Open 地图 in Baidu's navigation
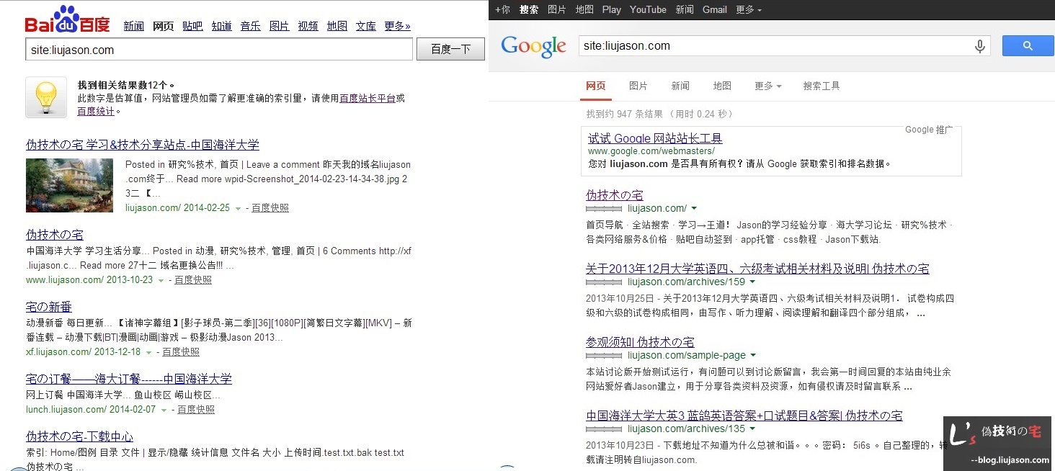 337,26
